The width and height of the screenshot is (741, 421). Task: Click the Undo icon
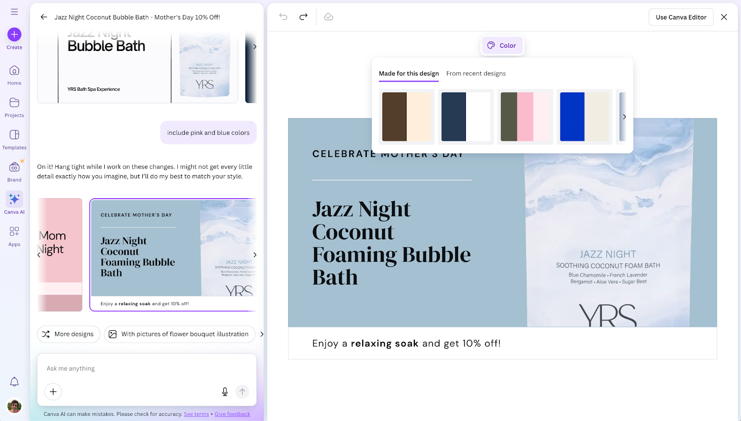point(283,17)
